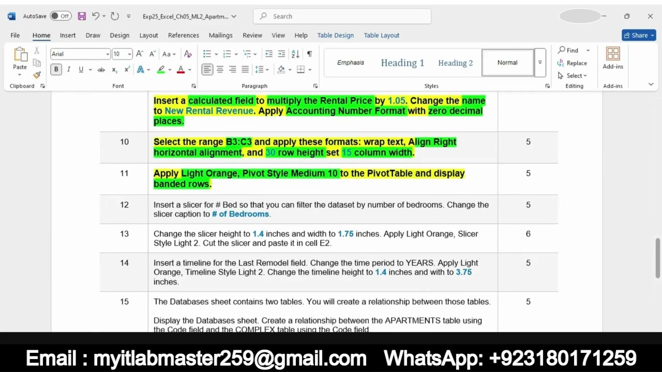The height and width of the screenshot is (372, 662).
Task: Open the font size dropdown
Action: pos(129,54)
